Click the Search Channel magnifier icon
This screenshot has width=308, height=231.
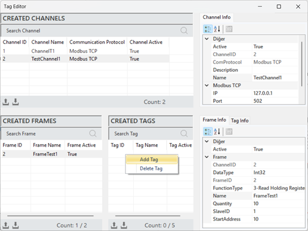184,30
